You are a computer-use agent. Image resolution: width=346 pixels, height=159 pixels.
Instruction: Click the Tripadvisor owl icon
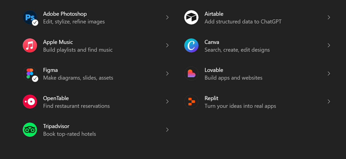click(30, 130)
